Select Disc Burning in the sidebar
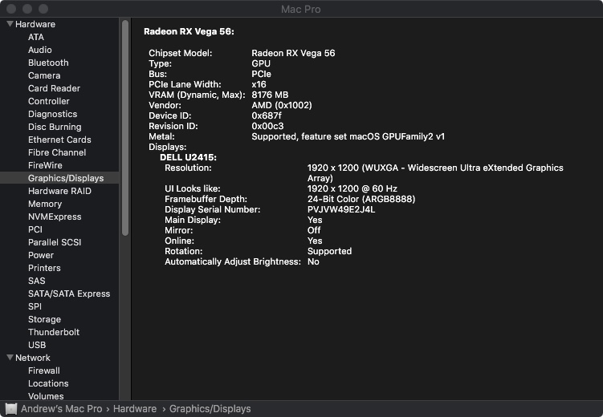Screen dimensions: 603x417 (x=55, y=127)
